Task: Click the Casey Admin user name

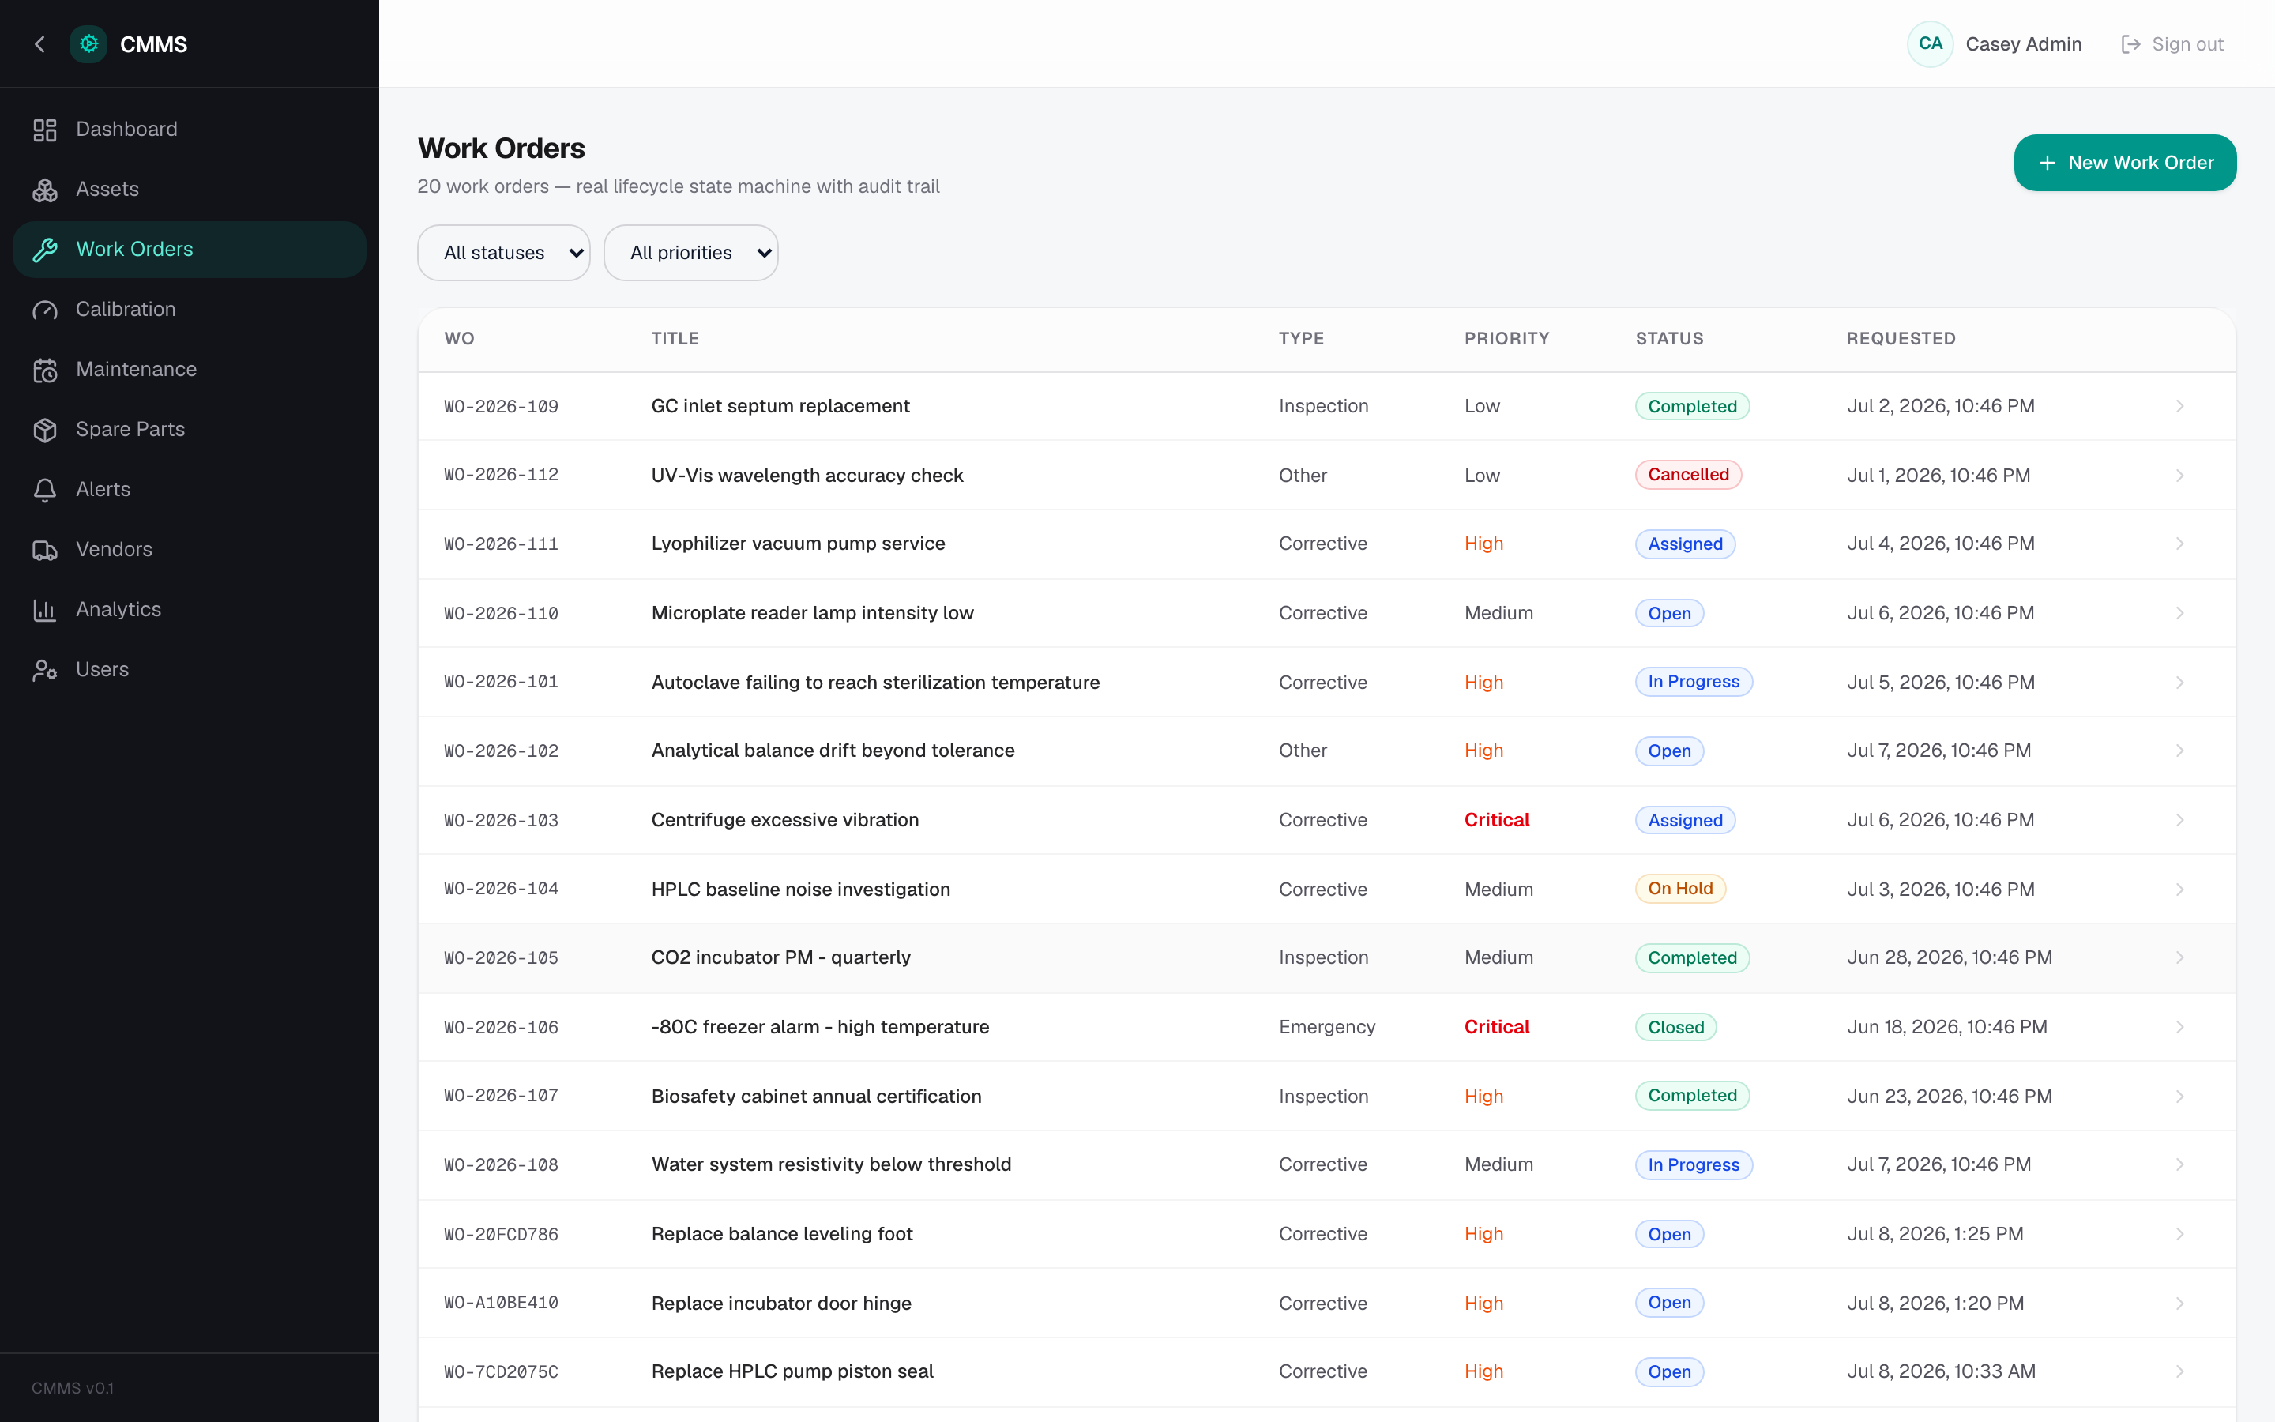Action: point(2023,44)
